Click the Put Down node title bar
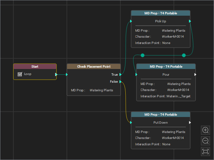Image resolution: width=214 pixels, height=160 pixels. pos(160,115)
